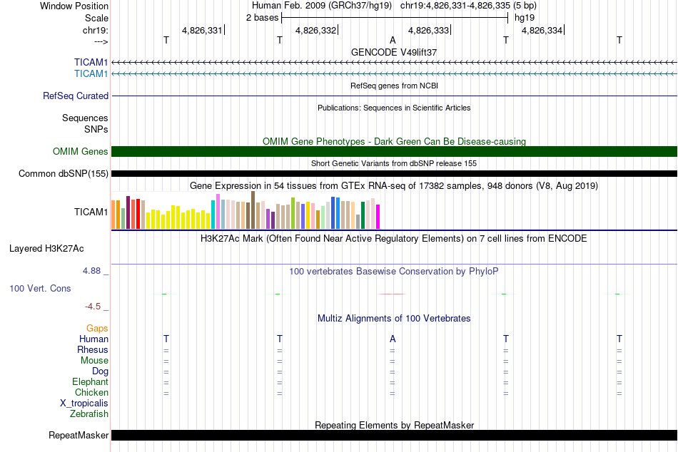This screenshot has width=678, height=452.
Task: Click base A in the ruler sequence row
Action: [x=393, y=40]
